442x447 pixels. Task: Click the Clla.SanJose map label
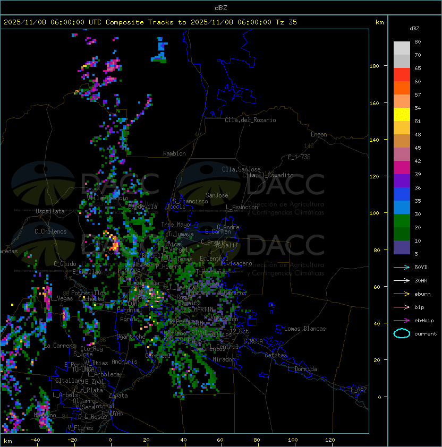point(241,169)
